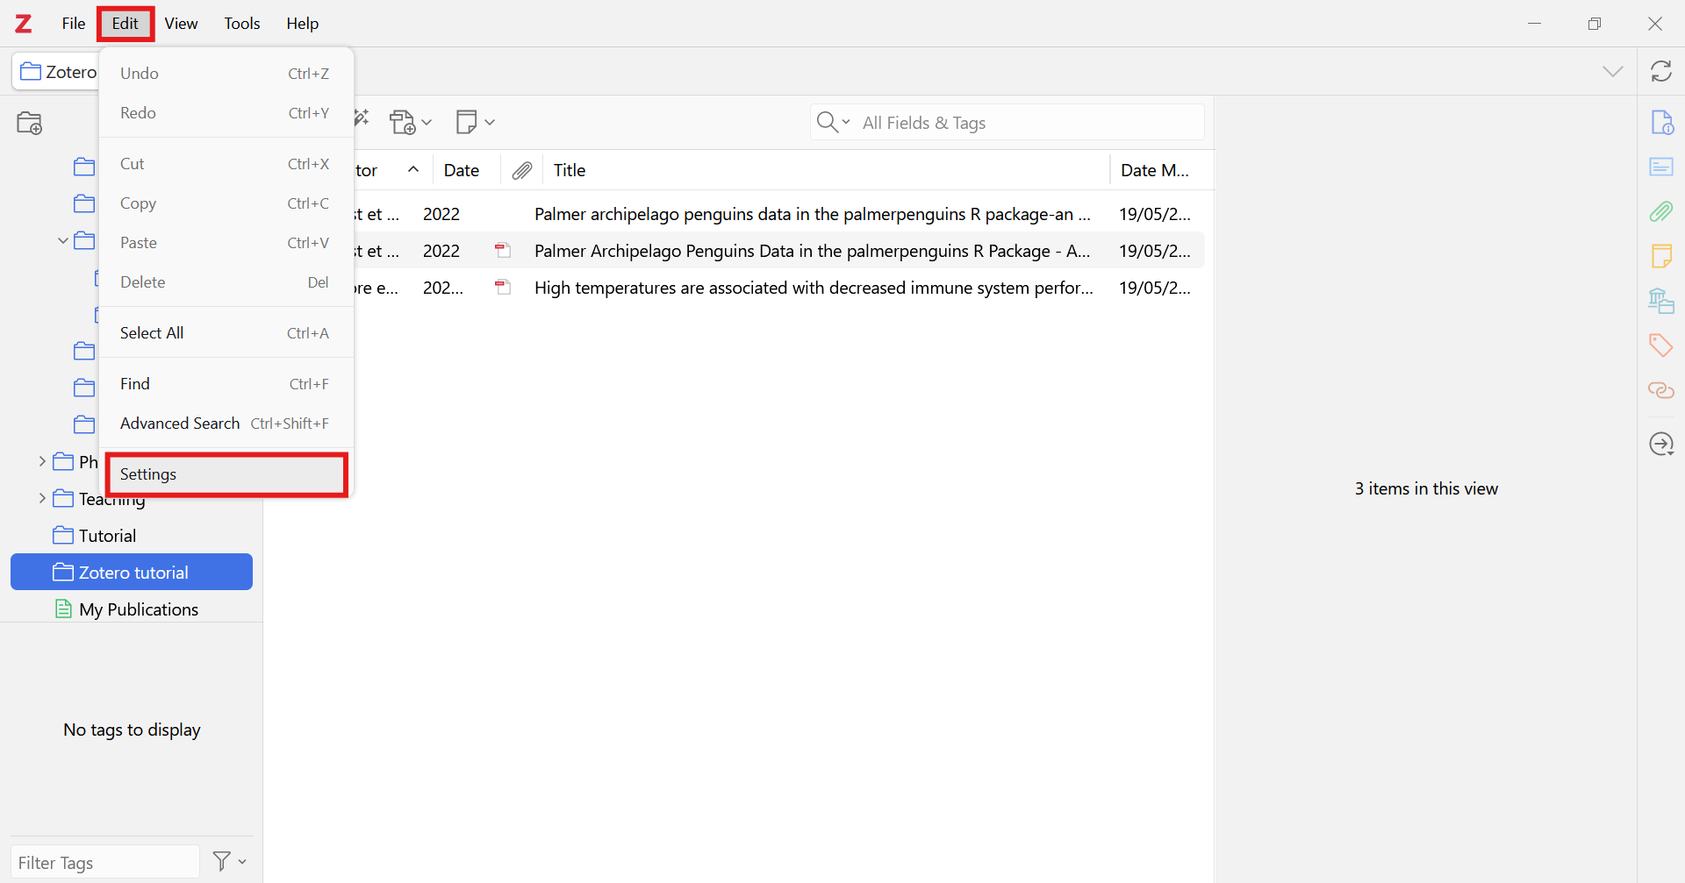Click the Locate arrow icon in sidebar
This screenshot has height=883, width=1685.
1661,445
